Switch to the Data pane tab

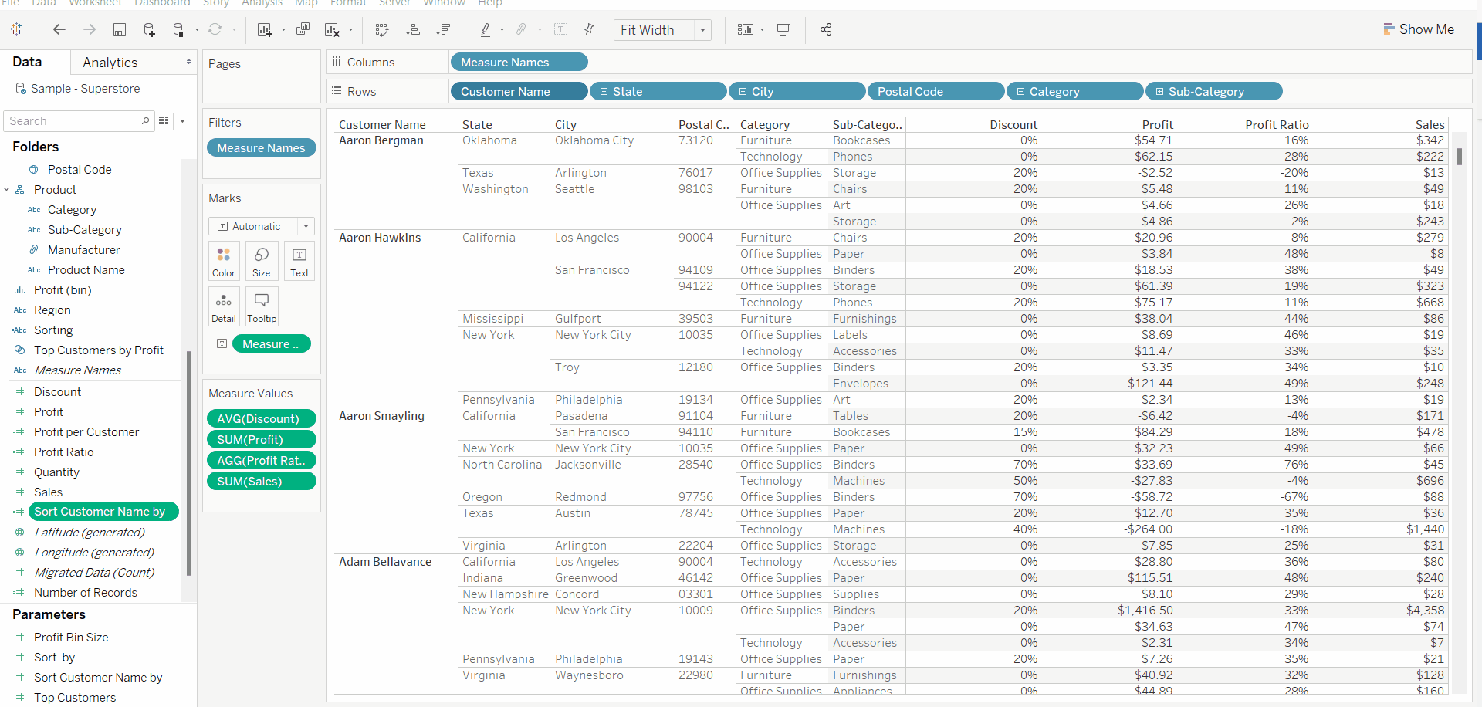[27, 62]
